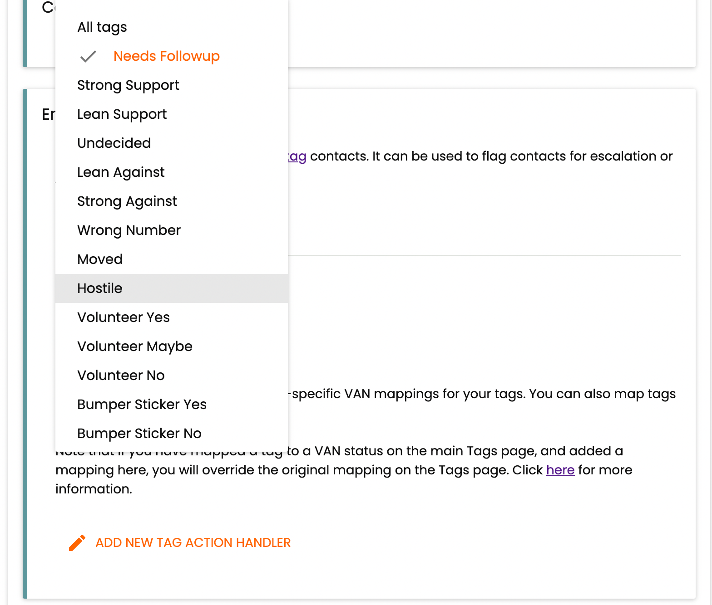Select the Volunteer Yes tag
This screenshot has width=712, height=605.
click(x=172, y=317)
